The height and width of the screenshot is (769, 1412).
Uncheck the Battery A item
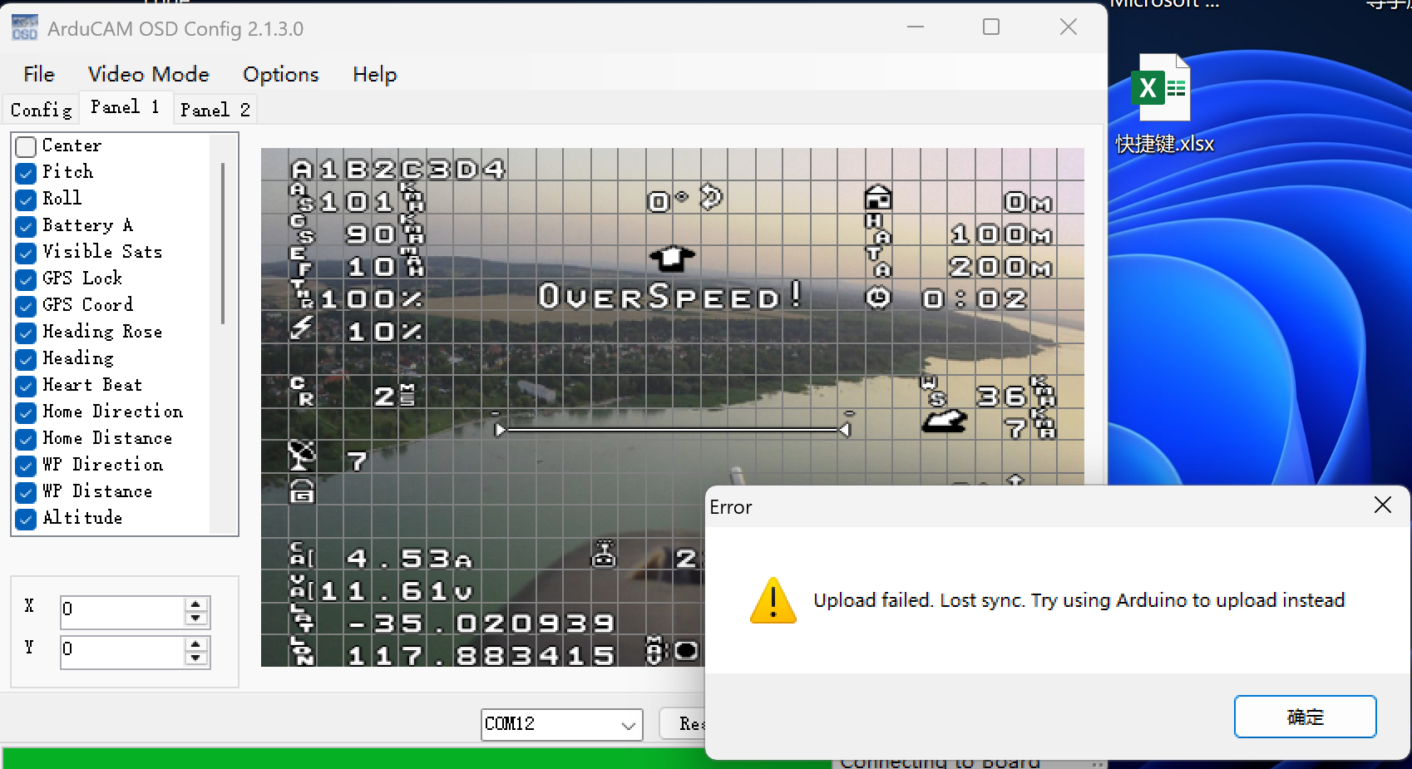click(26, 226)
